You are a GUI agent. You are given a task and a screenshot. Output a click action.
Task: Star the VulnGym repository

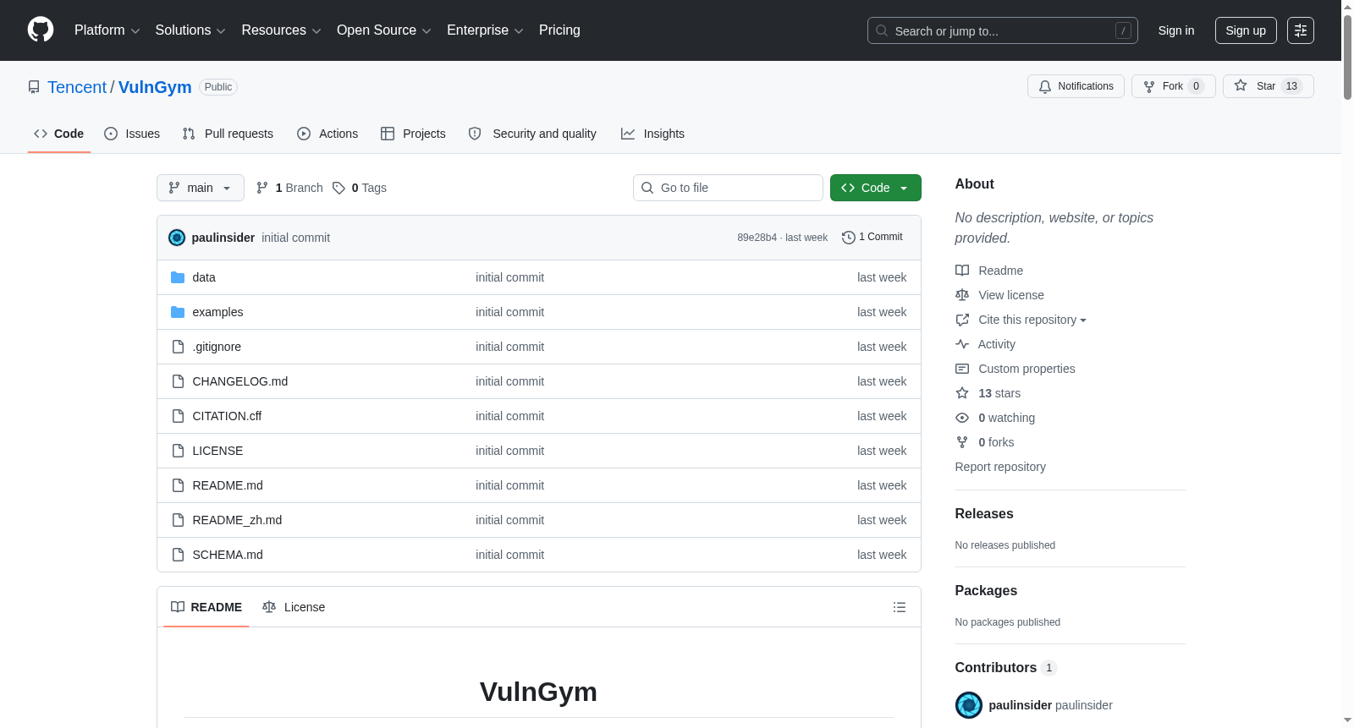1269,86
